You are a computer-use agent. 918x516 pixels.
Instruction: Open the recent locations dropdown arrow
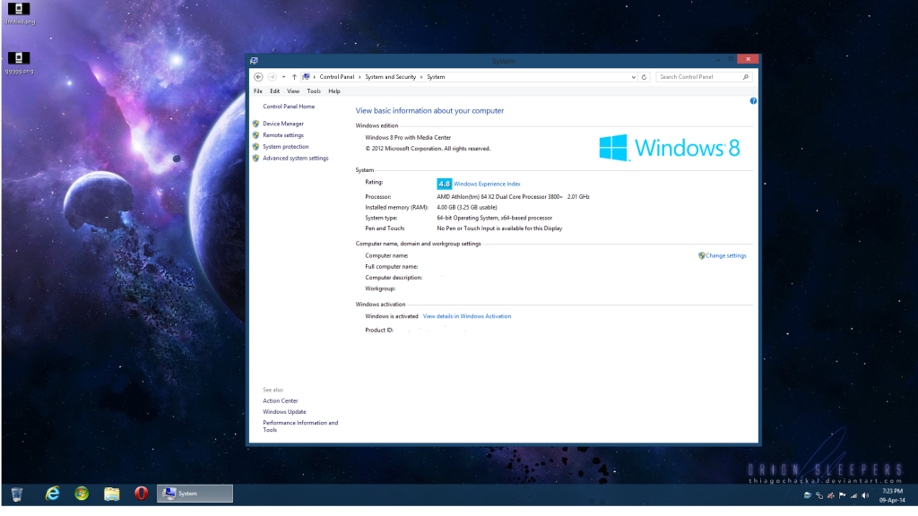pyautogui.click(x=284, y=77)
